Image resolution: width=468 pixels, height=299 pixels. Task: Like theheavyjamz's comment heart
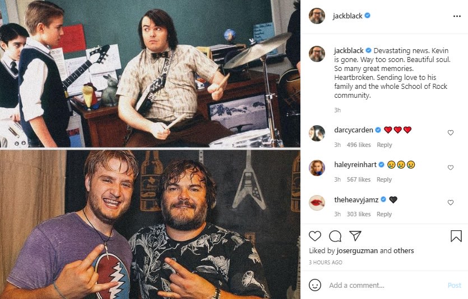[x=451, y=203]
